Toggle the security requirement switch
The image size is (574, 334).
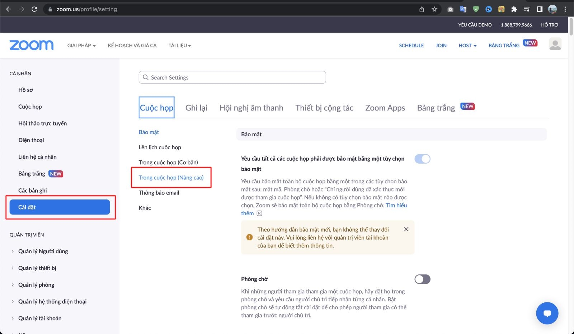(x=422, y=159)
